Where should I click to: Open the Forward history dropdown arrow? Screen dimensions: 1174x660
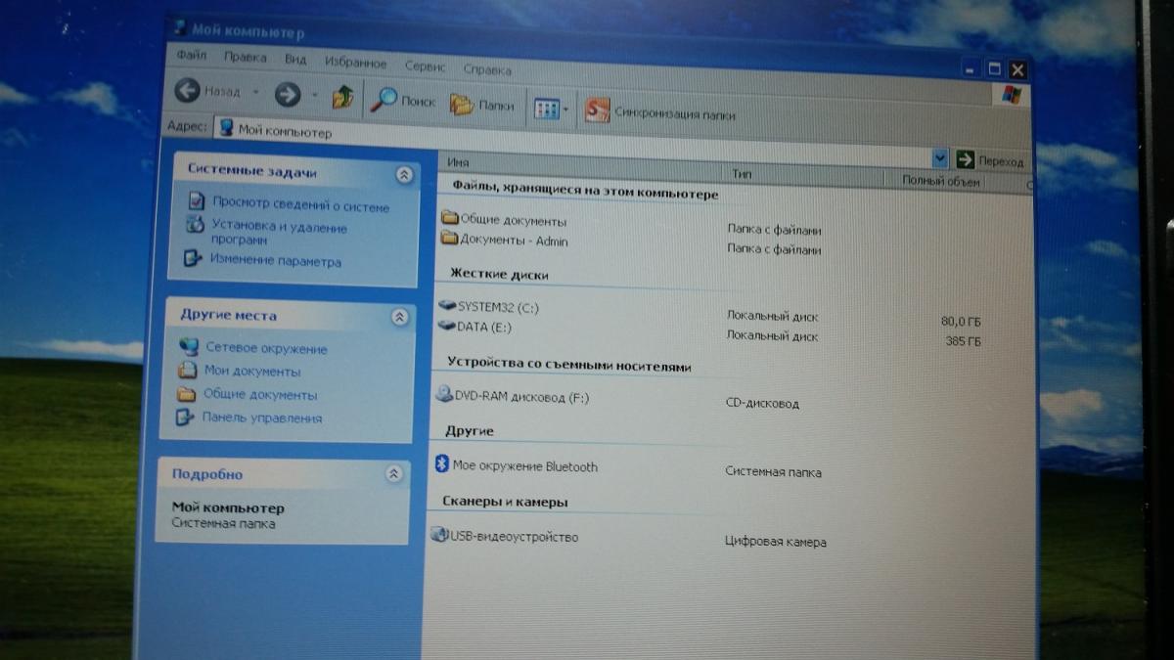[x=314, y=96]
